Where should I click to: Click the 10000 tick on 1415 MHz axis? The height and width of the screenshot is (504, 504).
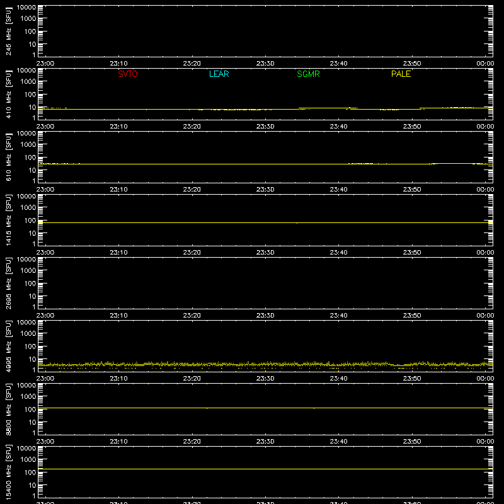[26, 197]
